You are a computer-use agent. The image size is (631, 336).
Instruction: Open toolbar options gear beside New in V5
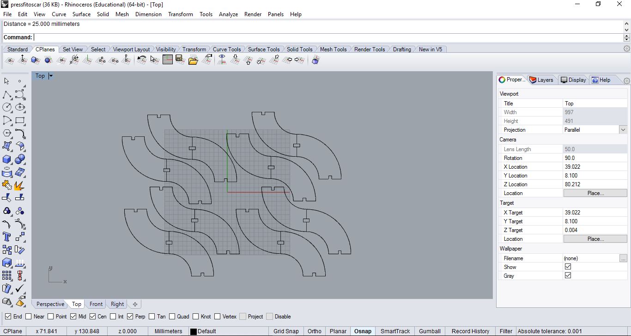(x=627, y=49)
